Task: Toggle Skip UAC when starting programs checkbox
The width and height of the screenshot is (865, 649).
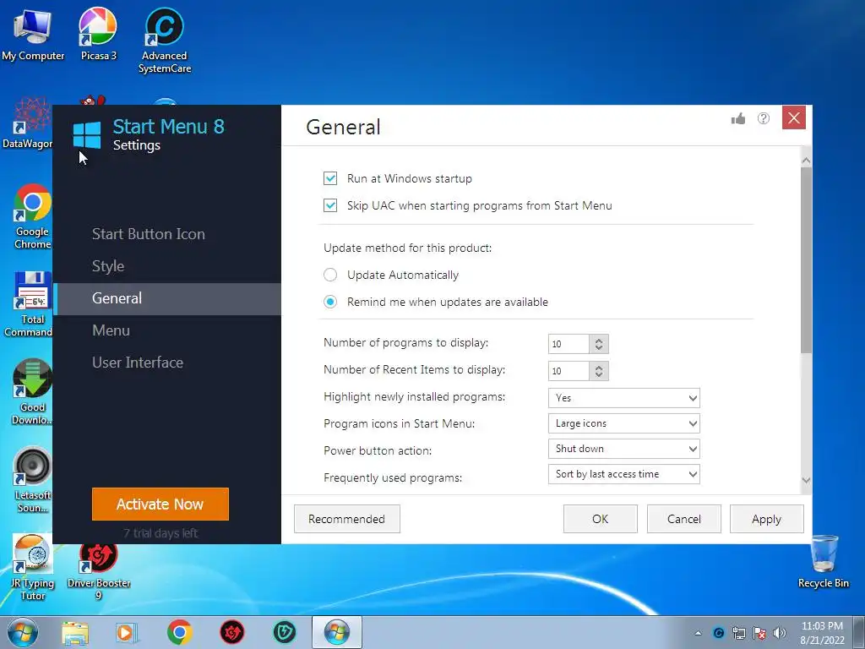Action: pyautogui.click(x=330, y=205)
